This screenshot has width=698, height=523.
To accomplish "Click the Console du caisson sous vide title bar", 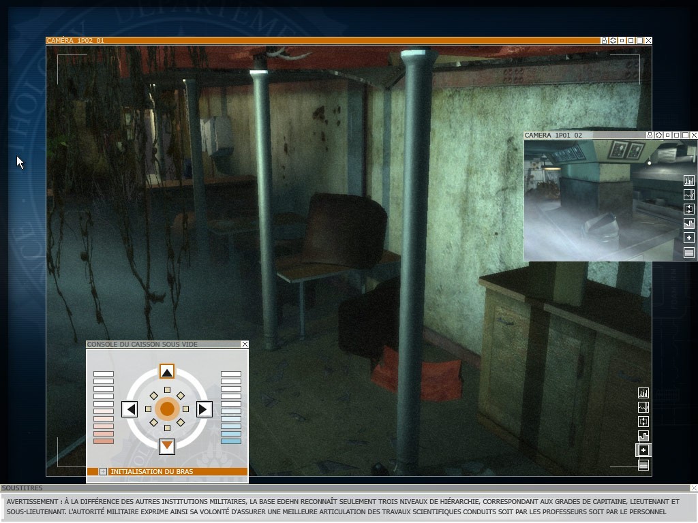I will pyautogui.click(x=164, y=344).
